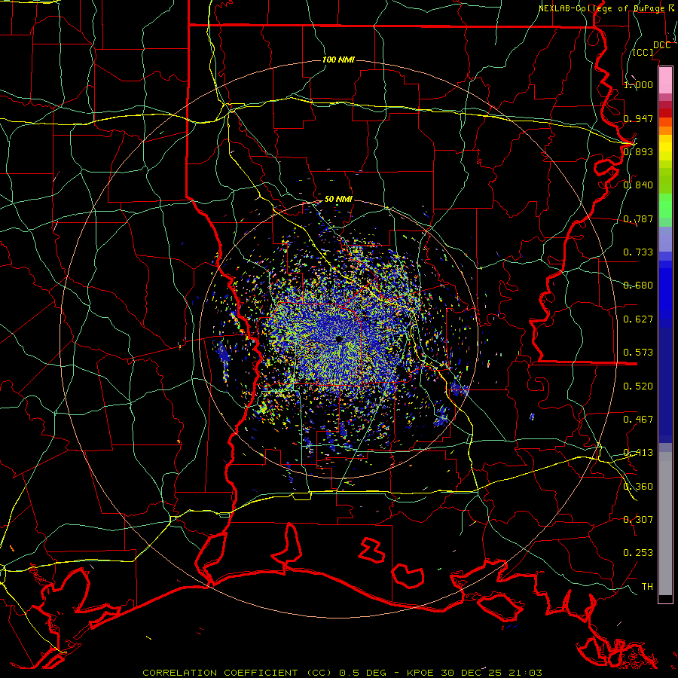
Task: Click the DCC label above the color bar
Action: point(661,45)
